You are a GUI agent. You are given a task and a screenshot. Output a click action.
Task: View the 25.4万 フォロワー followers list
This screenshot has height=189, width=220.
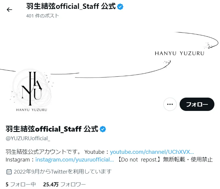64,184
